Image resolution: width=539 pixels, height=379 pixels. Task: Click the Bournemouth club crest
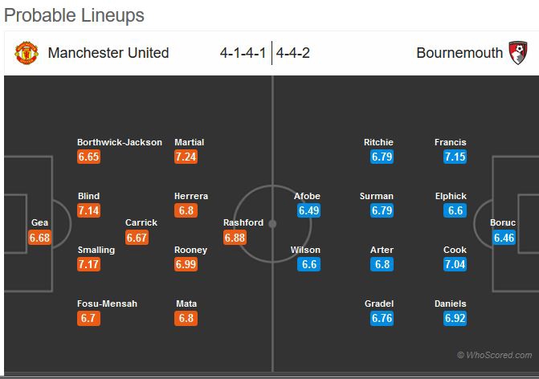click(x=518, y=53)
